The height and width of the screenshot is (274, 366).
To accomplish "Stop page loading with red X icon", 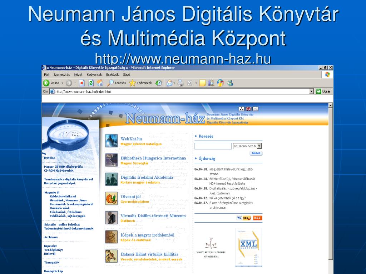I will tap(81, 83).
